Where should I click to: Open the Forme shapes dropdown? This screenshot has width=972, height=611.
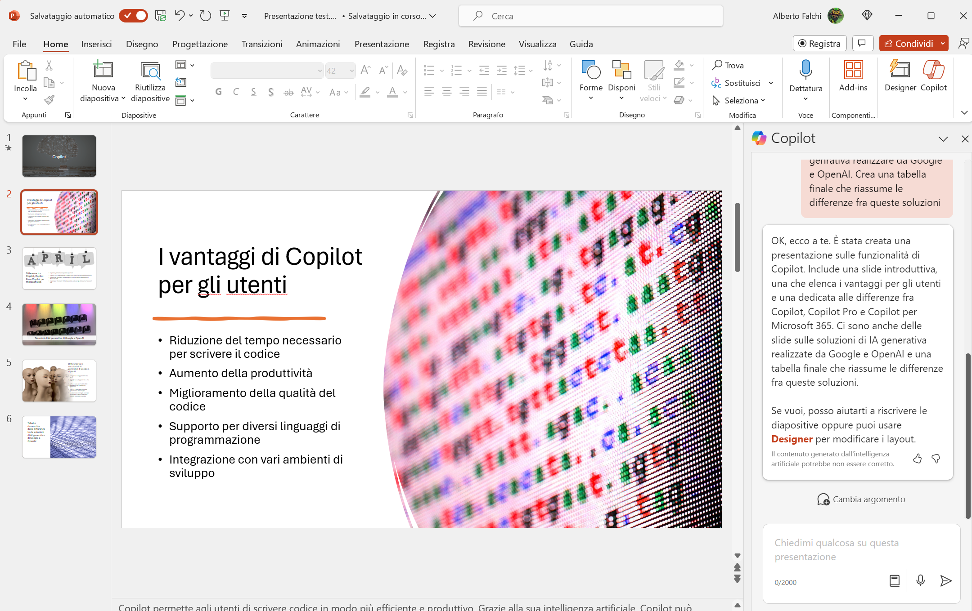(591, 98)
